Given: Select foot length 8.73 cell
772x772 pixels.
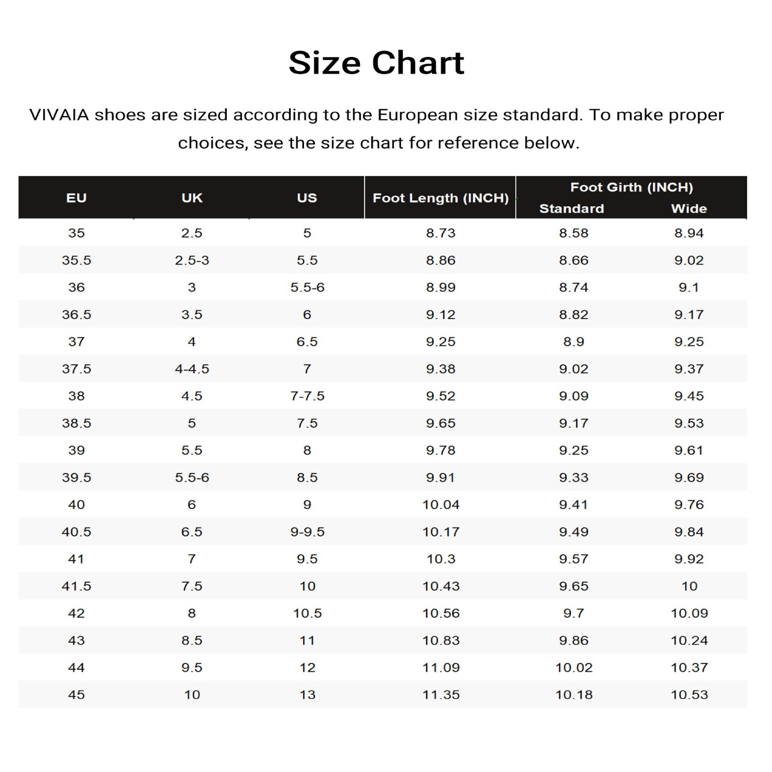Looking at the screenshot, I should [x=441, y=233].
